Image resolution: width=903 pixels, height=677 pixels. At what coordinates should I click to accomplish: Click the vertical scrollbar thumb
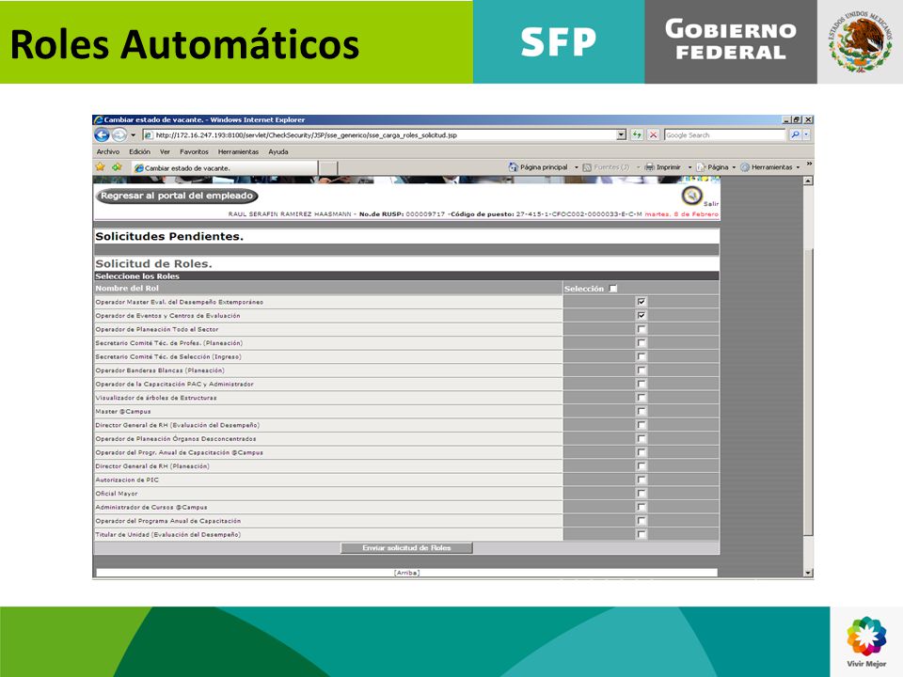(x=808, y=391)
